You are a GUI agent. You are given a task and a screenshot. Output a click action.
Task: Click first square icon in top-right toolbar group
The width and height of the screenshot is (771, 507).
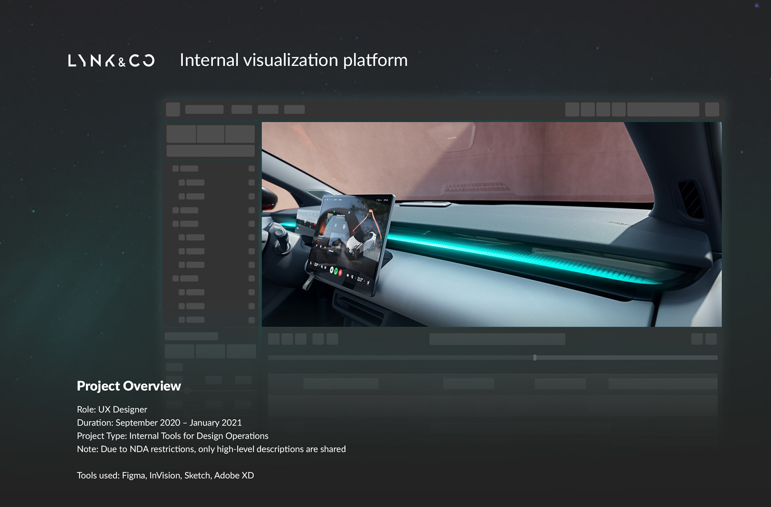[572, 109]
